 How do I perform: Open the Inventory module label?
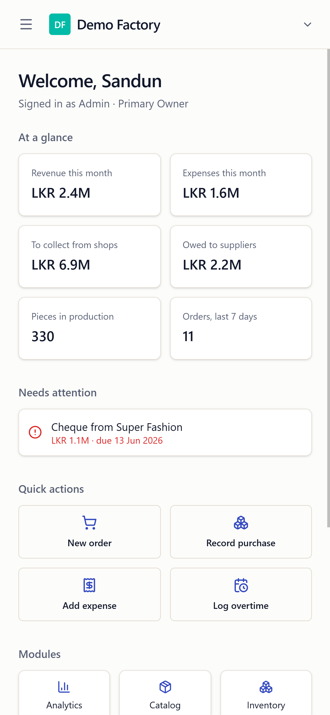[266, 705]
